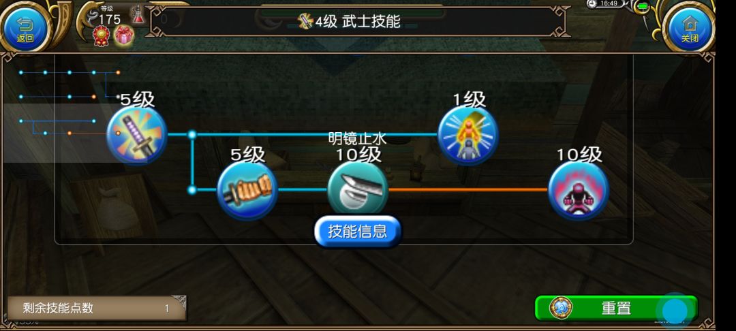The width and height of the screenshot is (736, 331).
Task: Select the sword hilt grip skill icon
Action: tap(247, 190)
